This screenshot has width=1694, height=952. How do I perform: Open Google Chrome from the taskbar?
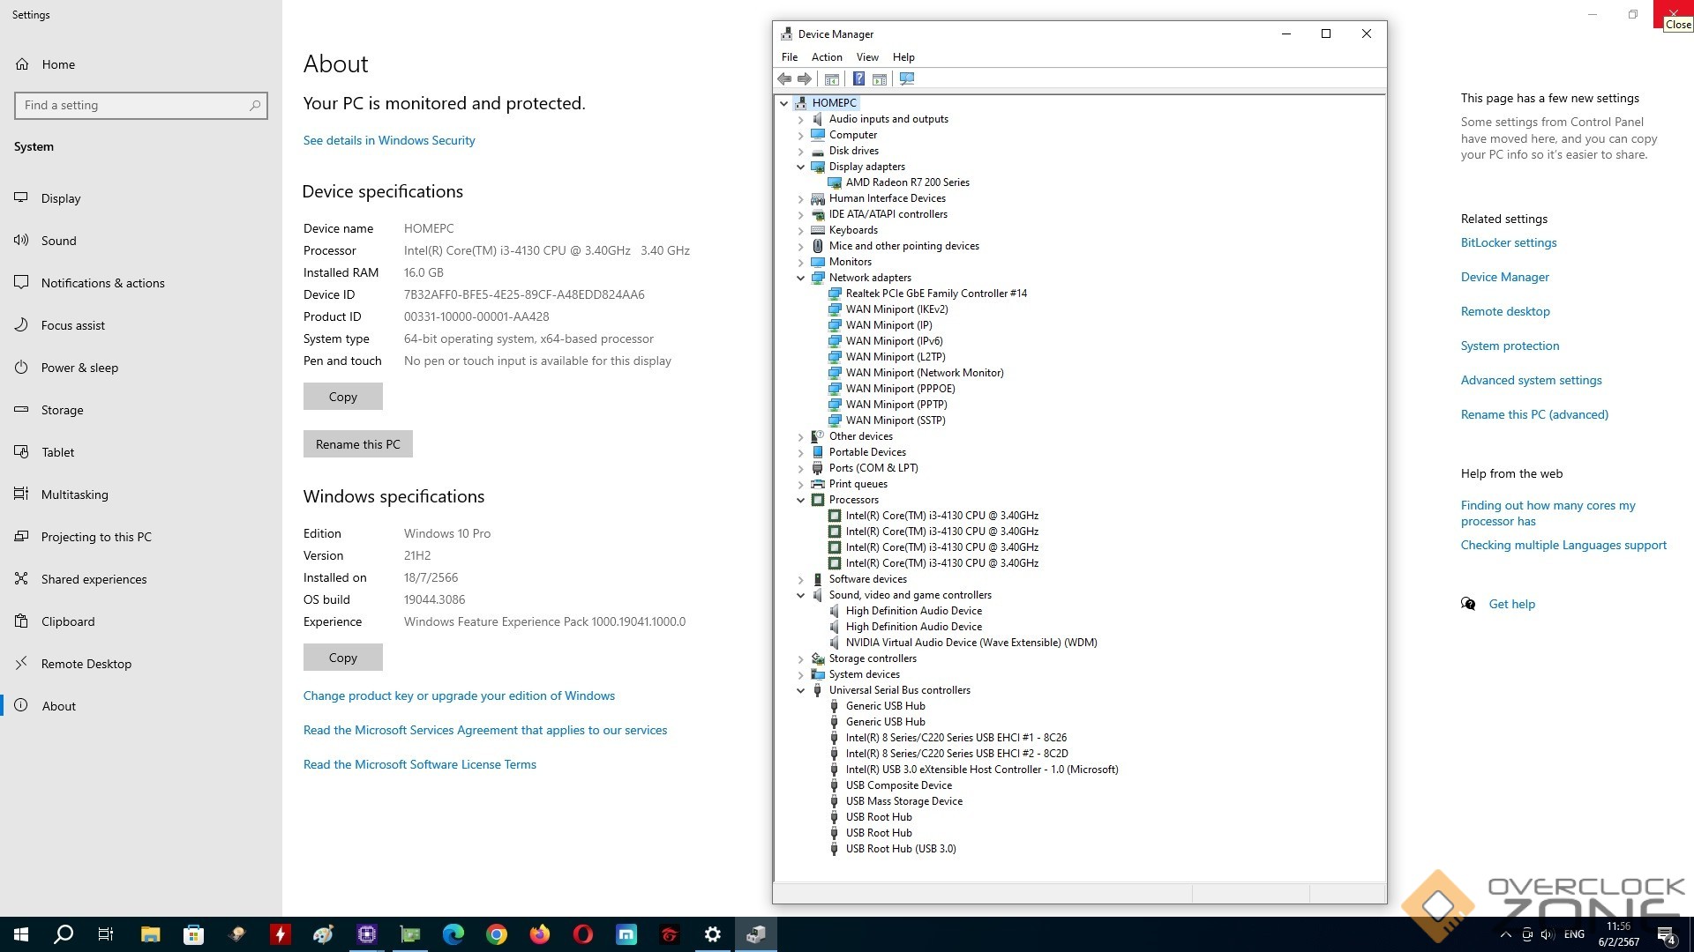point(497,934)
